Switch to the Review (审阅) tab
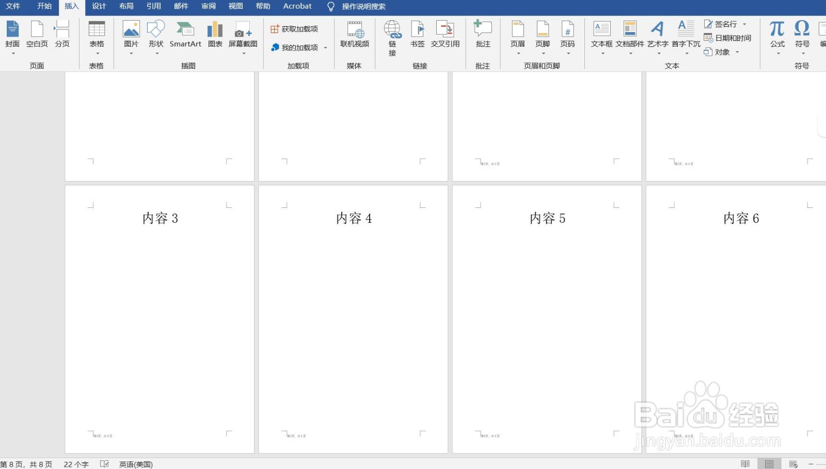Image resolution: width=826 pixels, height=469 pixels. coord(209,6)
